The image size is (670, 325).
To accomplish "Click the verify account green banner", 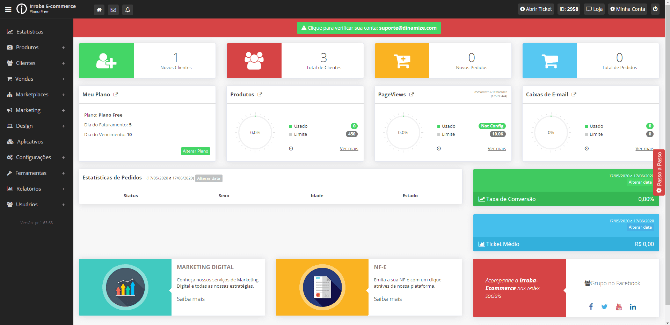I will pos(369,28).
